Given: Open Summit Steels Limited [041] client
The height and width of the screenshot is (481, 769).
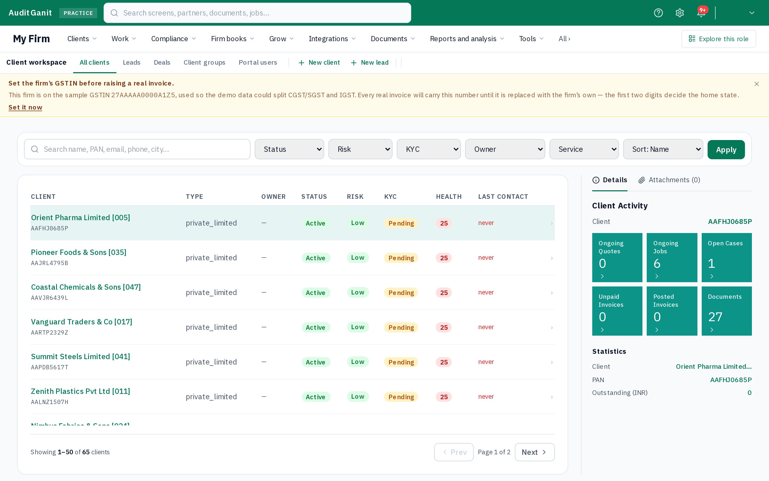Looking at the screenshot, I should tap(80, 356).
